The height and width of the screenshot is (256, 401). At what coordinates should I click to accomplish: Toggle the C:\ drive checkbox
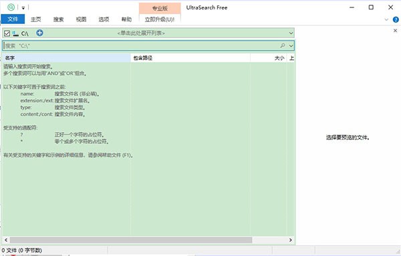(x=7, y=33)
